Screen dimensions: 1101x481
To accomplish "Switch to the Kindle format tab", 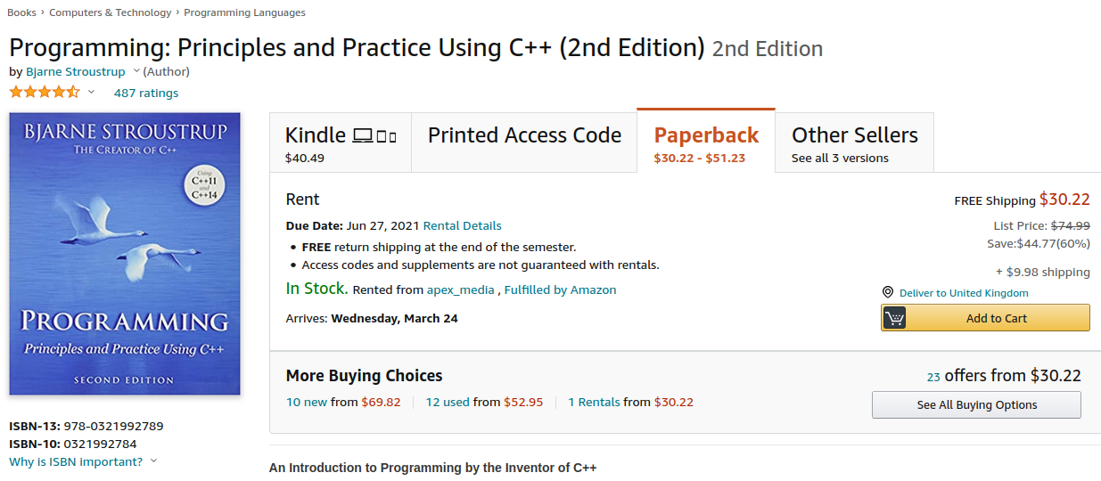I will pyautogui.click(x=340, y=143).
